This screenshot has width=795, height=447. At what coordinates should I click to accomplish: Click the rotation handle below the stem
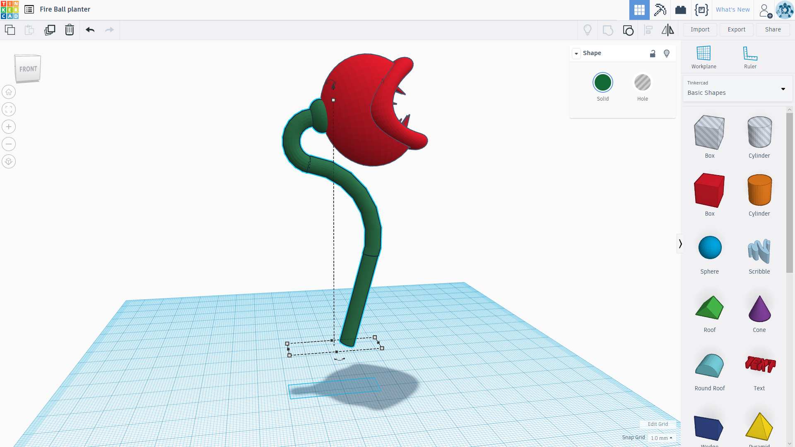[340, 359]
